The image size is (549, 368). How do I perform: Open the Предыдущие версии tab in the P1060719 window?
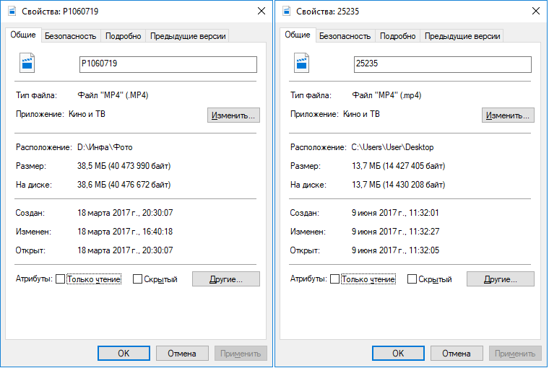coord(188,36)
